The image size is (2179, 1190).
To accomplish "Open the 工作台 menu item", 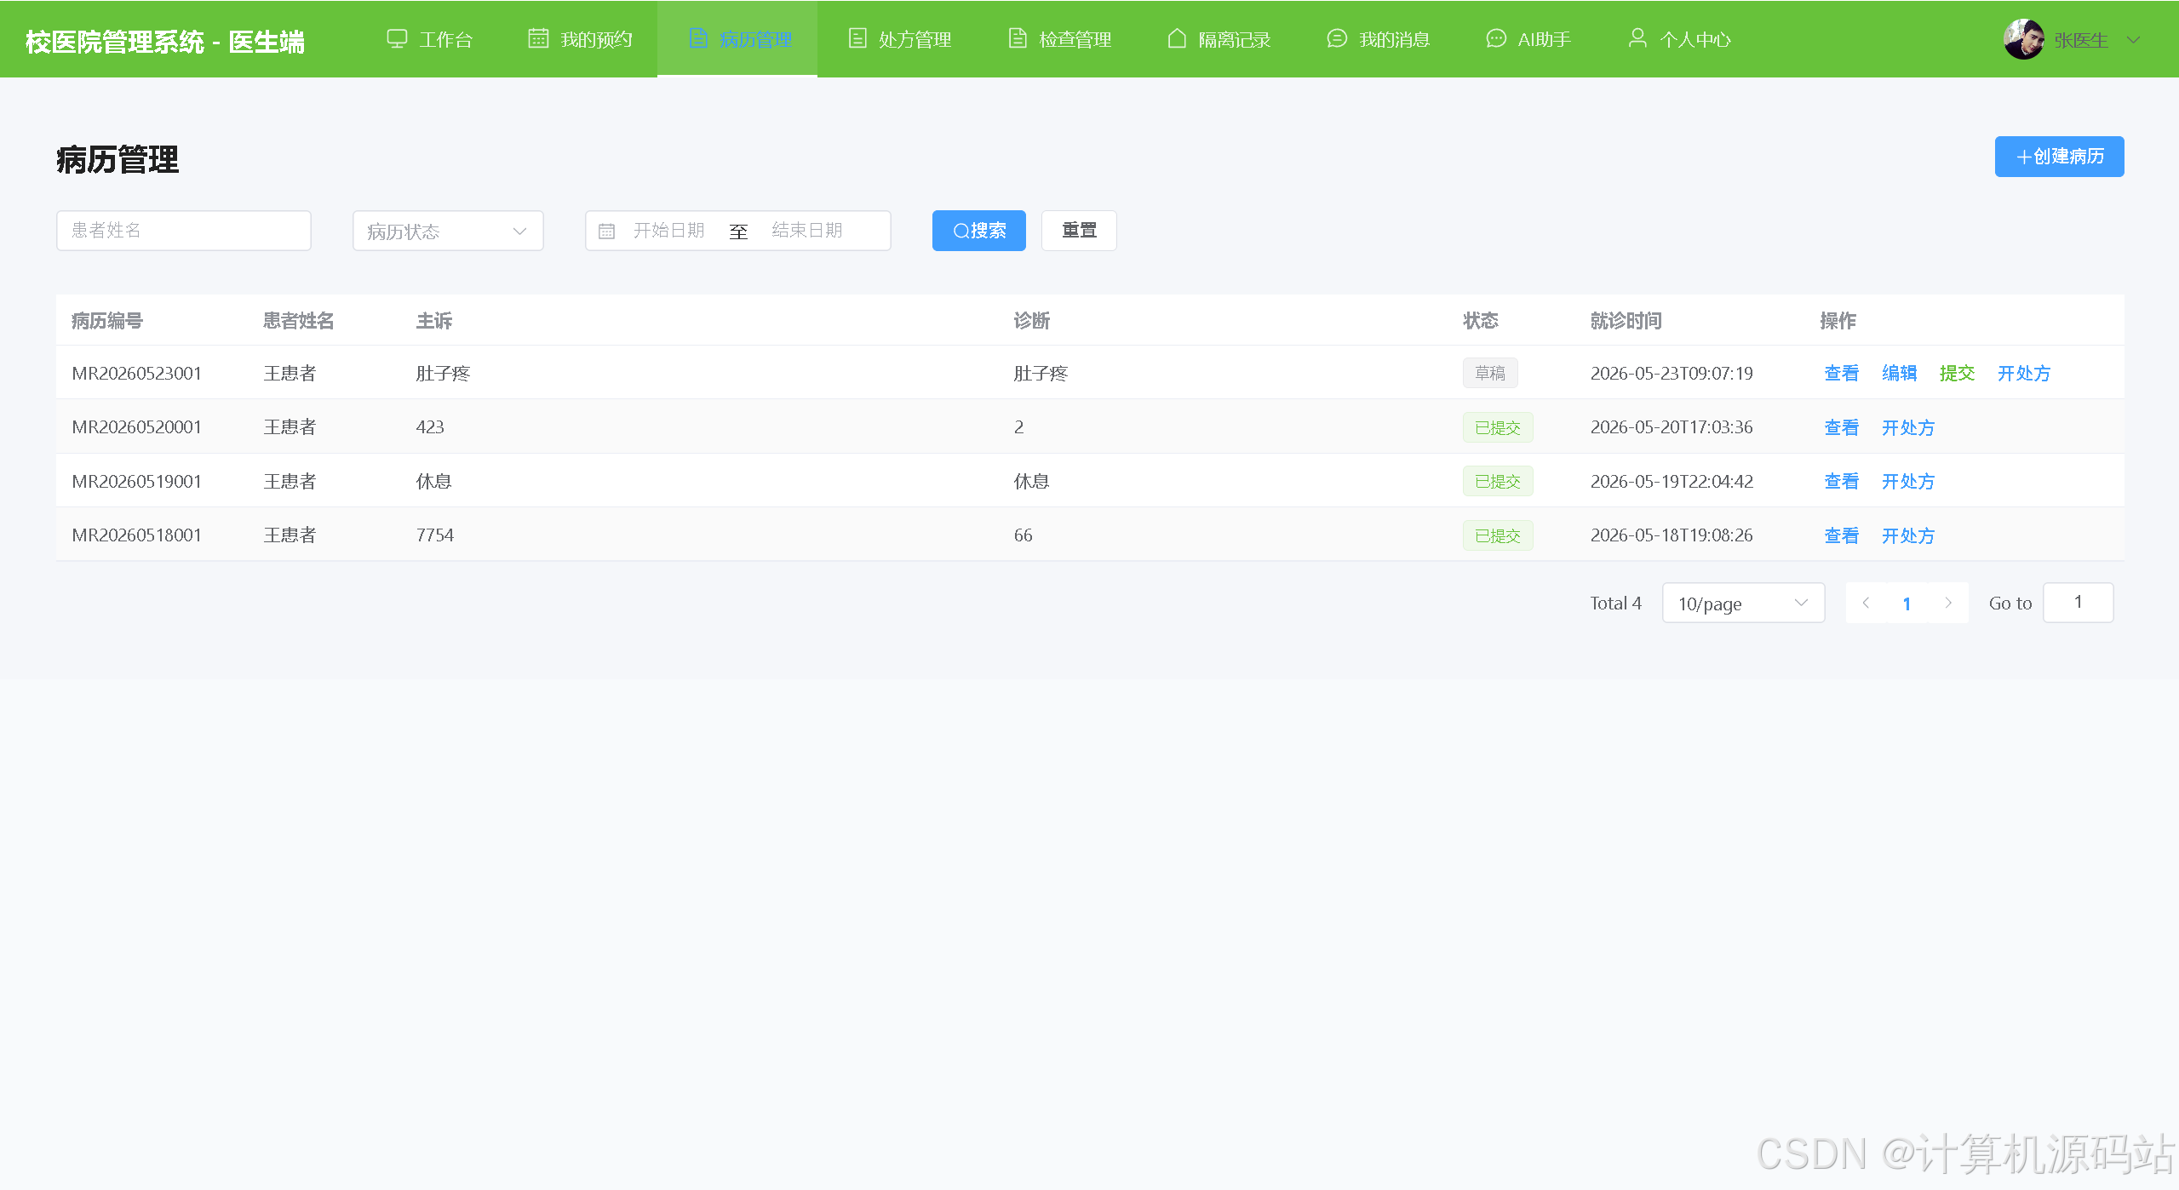I will (x=429, y=39).
